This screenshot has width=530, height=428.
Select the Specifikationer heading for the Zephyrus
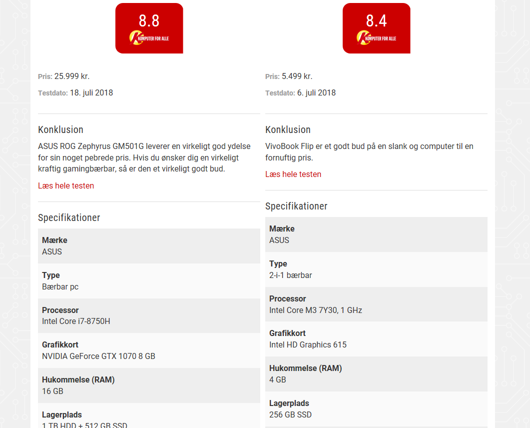69,217
